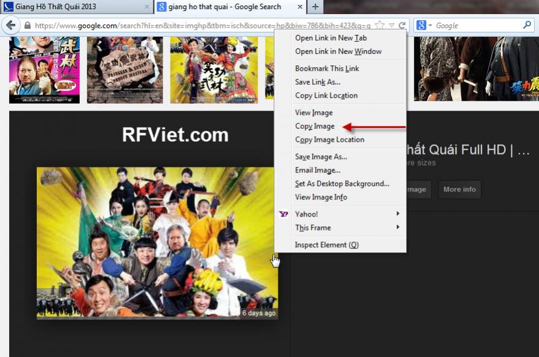Screen dimensions: 539x357
Task: Select Inspect Element (Q) option
Action: pyautogui.click(x=326, y=245)
